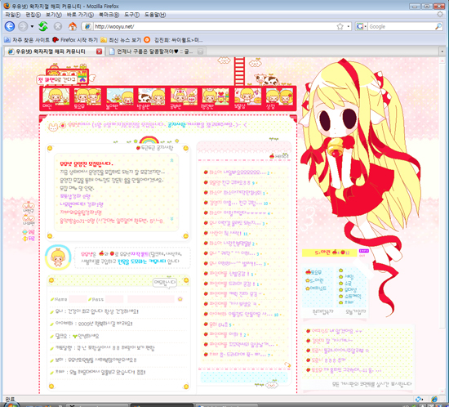
Task: Click the rainbow icon in the top-left box
Action: tap(82, 77)
